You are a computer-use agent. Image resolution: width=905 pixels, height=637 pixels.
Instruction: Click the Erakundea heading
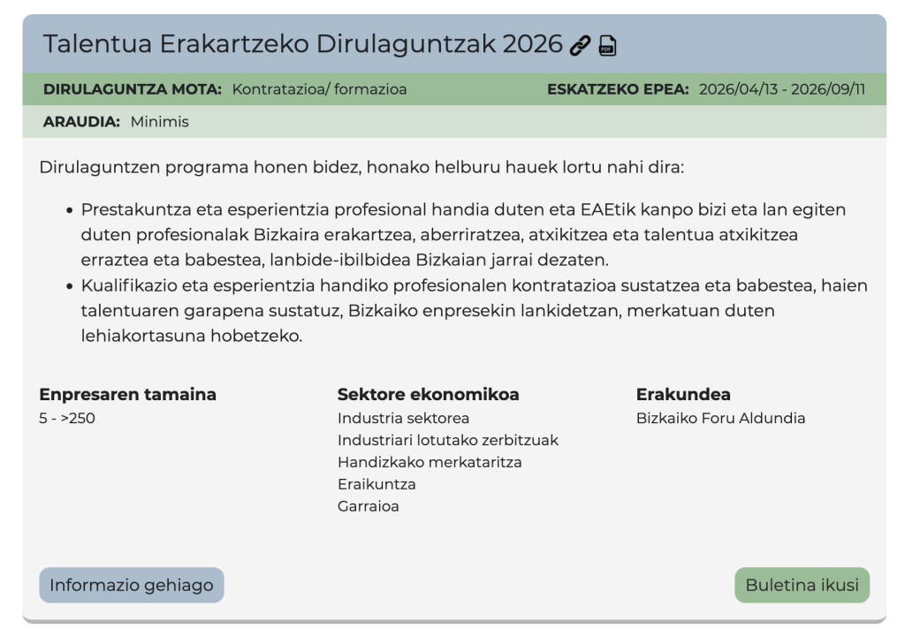pos(683,395)
